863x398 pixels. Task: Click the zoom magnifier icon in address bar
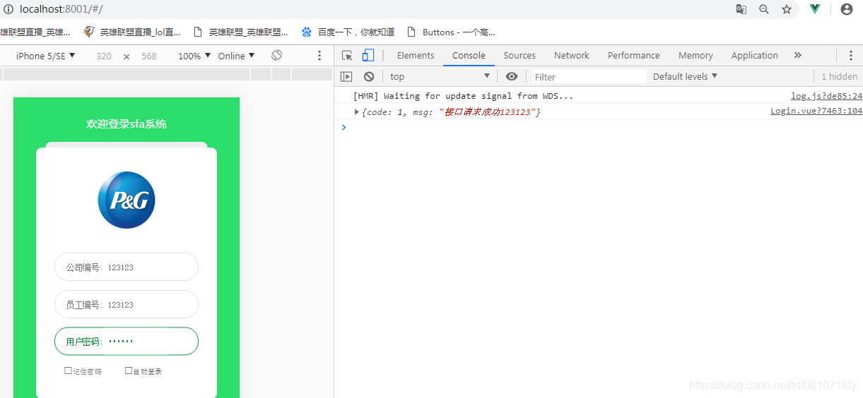[764, 9]
